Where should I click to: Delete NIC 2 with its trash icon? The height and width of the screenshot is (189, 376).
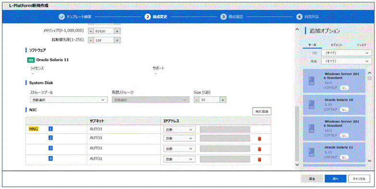[x=259, y=139]
